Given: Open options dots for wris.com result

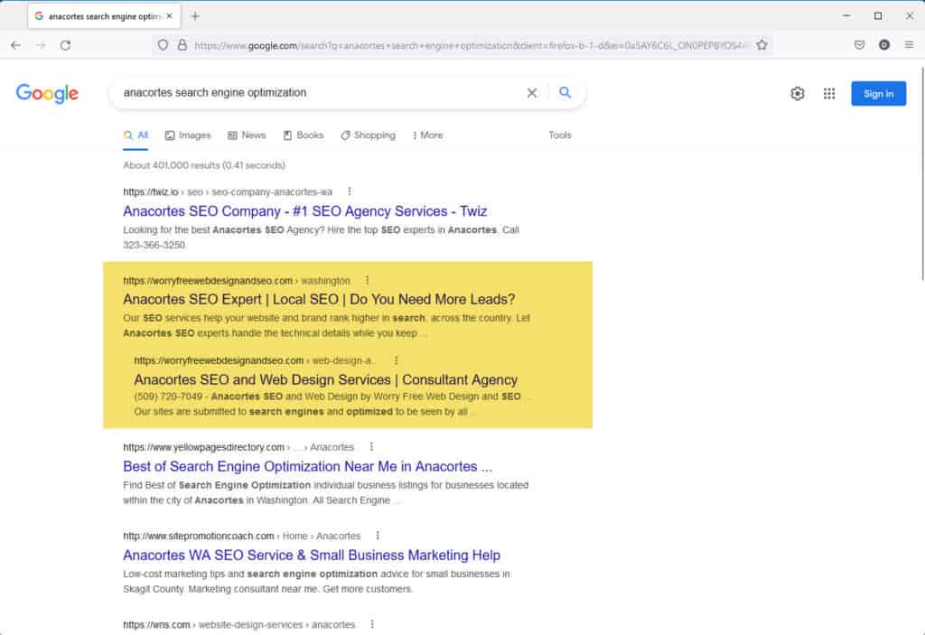Looking at the screenshot, I should point(372,624).
